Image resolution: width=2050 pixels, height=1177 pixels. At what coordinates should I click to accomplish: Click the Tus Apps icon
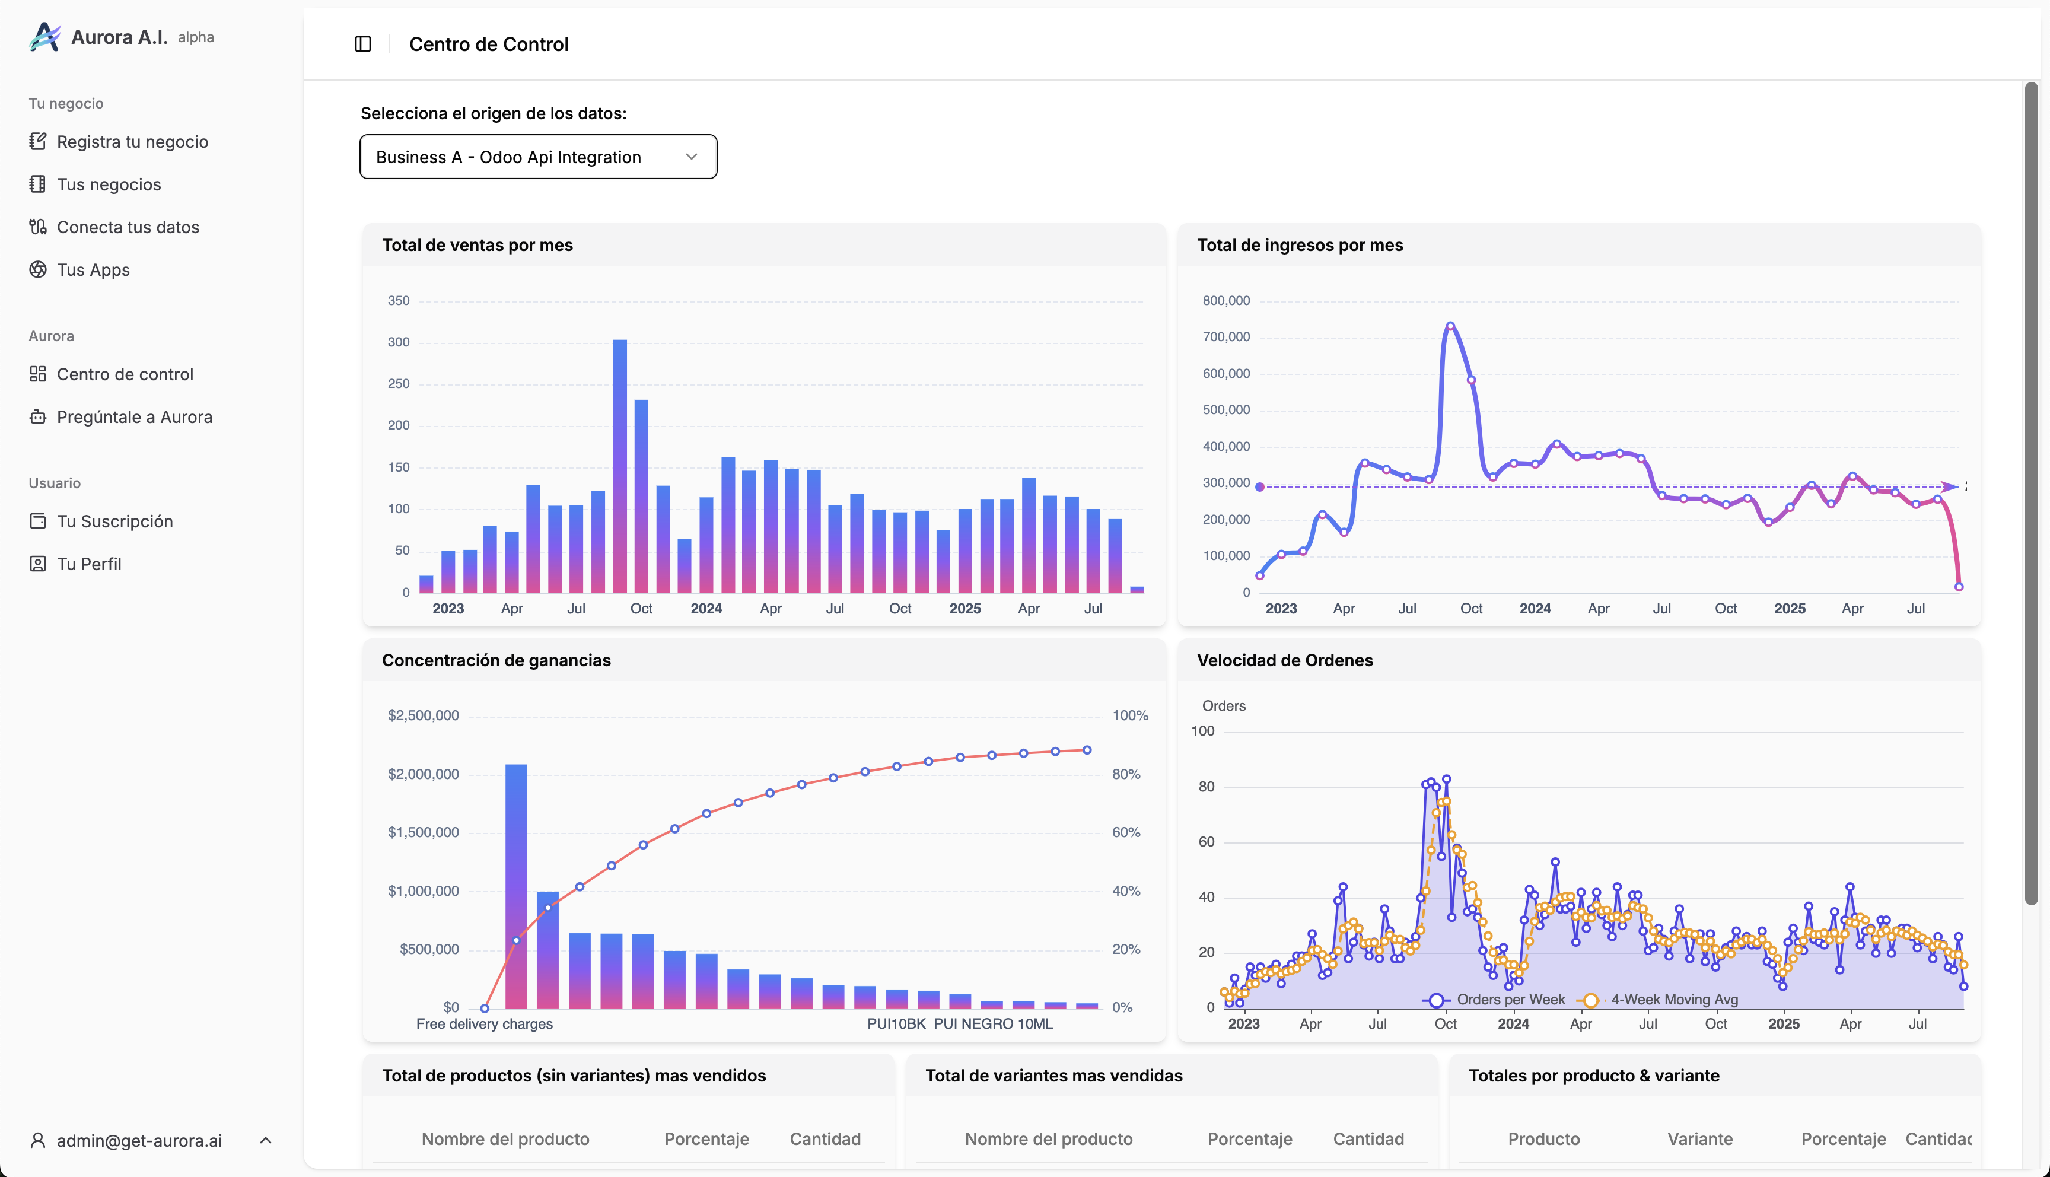37,270
